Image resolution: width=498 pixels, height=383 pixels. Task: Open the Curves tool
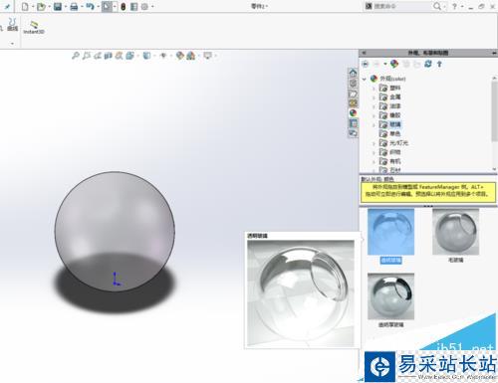(12, 25)
